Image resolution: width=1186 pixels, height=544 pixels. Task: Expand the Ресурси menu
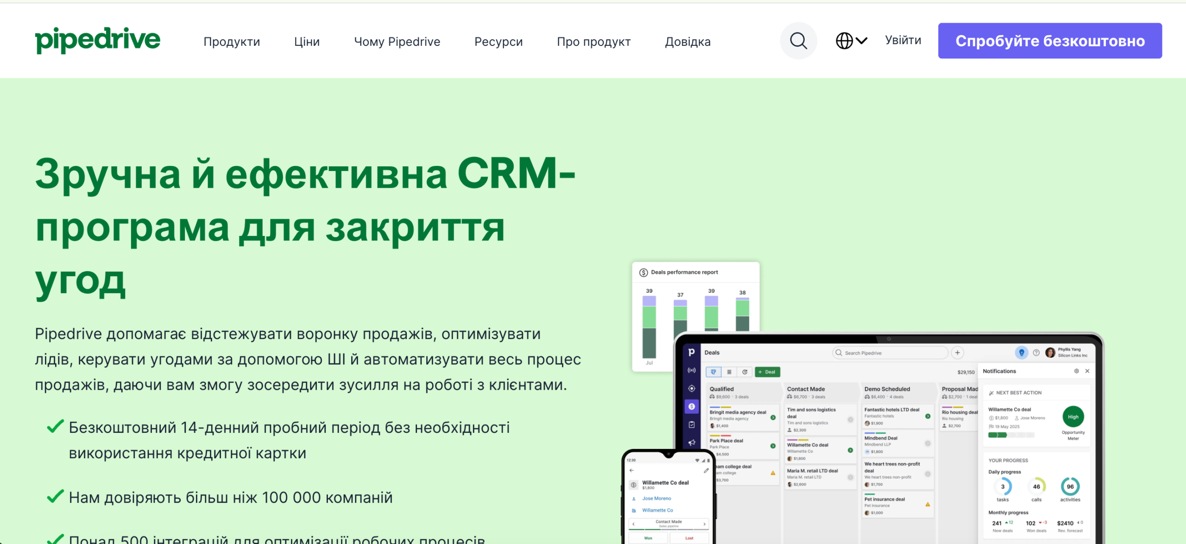click(498, 42)
